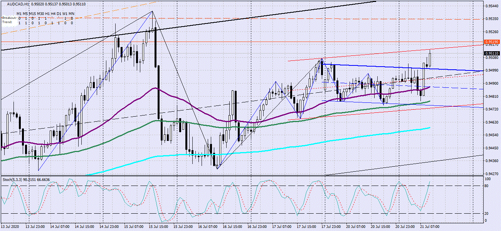Click the Breakout indicator row label
The image size is (501, 231).
pyautogui.click(x=9, y=18)
